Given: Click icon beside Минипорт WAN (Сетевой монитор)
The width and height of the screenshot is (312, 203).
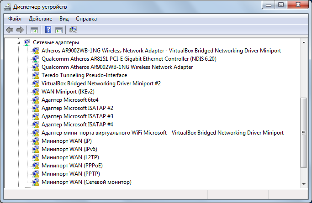Looking at the screenshot, I should click(x=36, y=182).
